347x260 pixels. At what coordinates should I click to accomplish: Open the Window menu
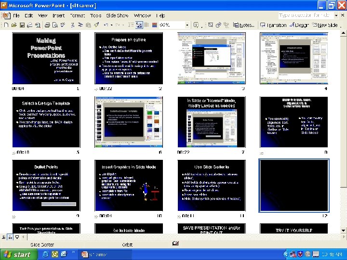pyautogui.click(x=142, y=15)
